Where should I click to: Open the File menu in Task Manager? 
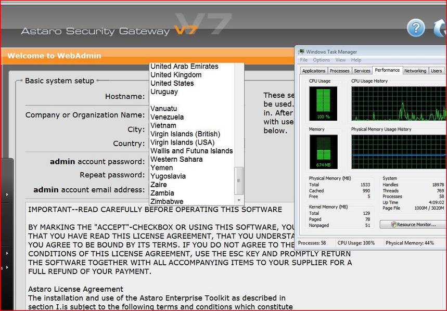(x=304, y=60)
